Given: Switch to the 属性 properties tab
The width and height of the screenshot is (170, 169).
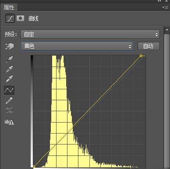Looking at the screenshot, I should tap(9, 7).
